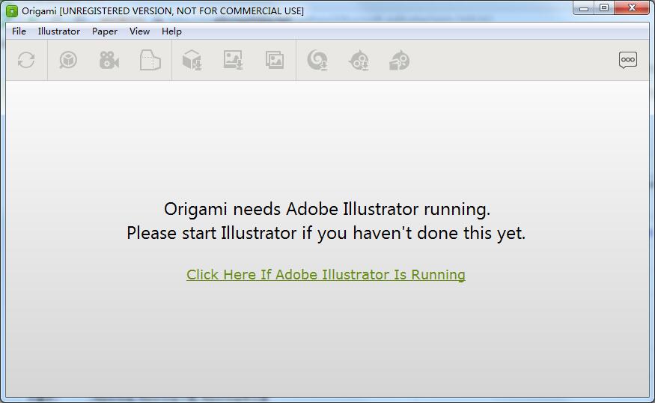Minimize the Origami window
655x403 pixels.
[x=584, y=8]
